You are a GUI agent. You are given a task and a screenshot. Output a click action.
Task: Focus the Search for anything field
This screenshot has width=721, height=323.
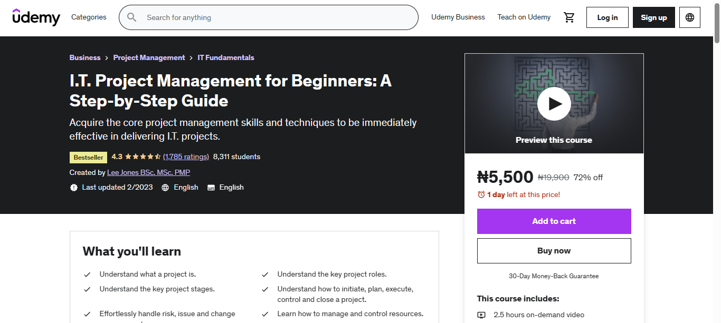(x=269, y=17)
